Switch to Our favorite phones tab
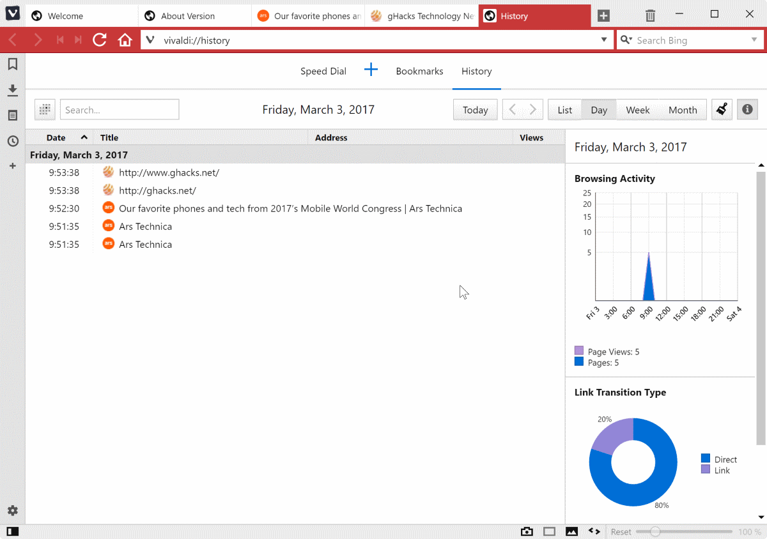767x539 pixels. click(308, 16)
